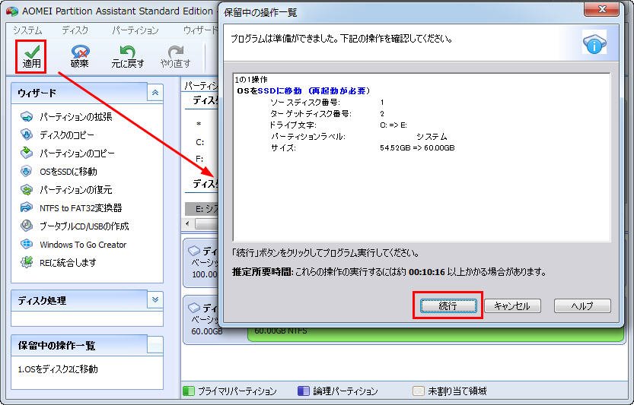Click the OSをSSDに移動 wizard icon

27,171
